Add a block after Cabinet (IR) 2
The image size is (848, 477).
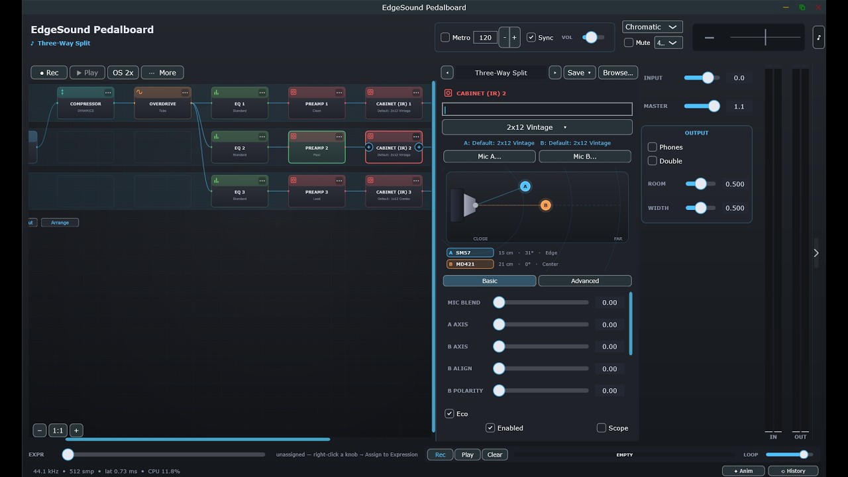419,148
